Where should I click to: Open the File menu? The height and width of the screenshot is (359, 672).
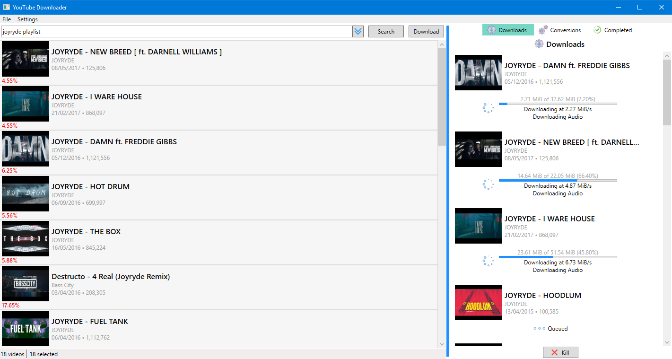pos(7,19)
